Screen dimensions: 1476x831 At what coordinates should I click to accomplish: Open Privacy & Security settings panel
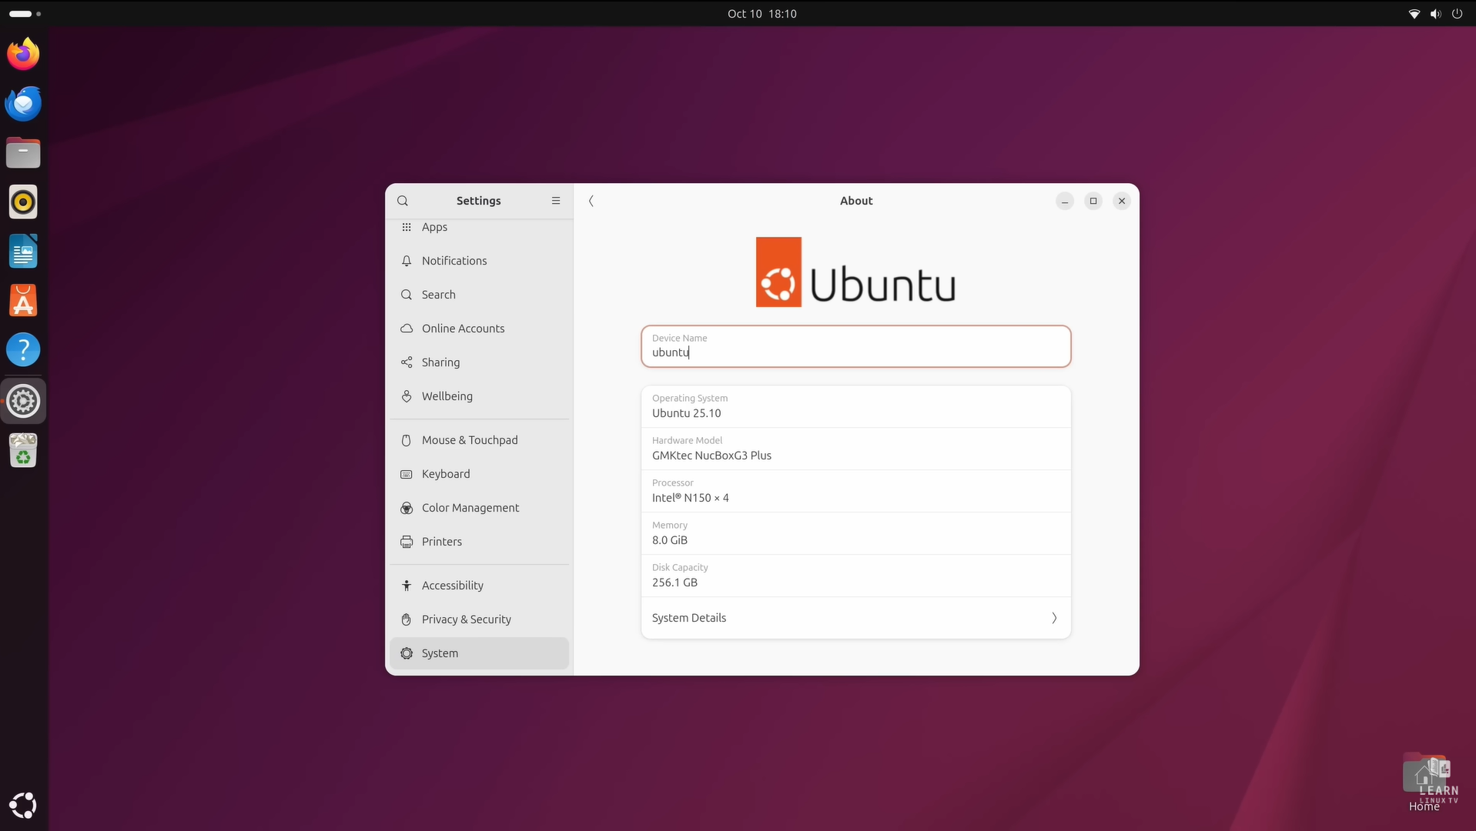(479, 619)
